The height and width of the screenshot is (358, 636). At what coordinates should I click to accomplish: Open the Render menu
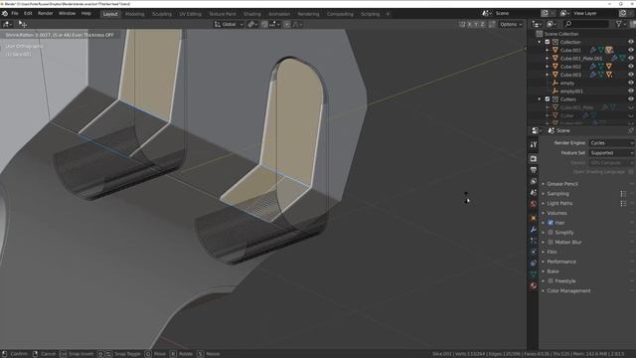[x=45, y=13]
